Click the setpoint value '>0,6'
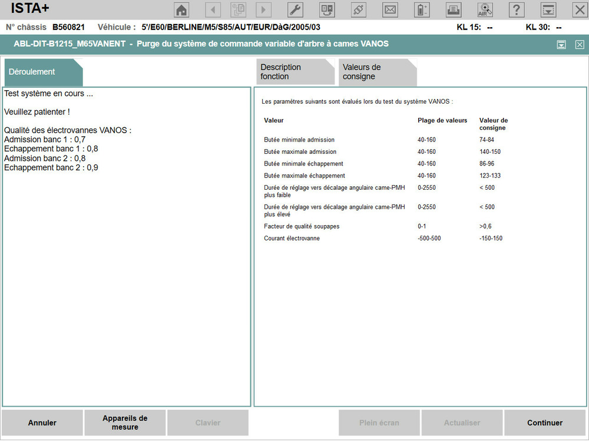This screenshot has height=442, width=589. tap(485, 226)
